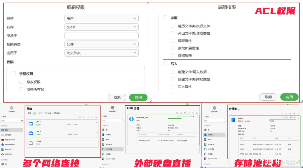Tick the 写入属性 checkbox
303x168 pixels.
tap(172, 86)
